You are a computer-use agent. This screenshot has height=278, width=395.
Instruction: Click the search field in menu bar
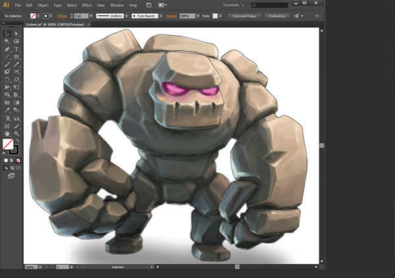270,5
